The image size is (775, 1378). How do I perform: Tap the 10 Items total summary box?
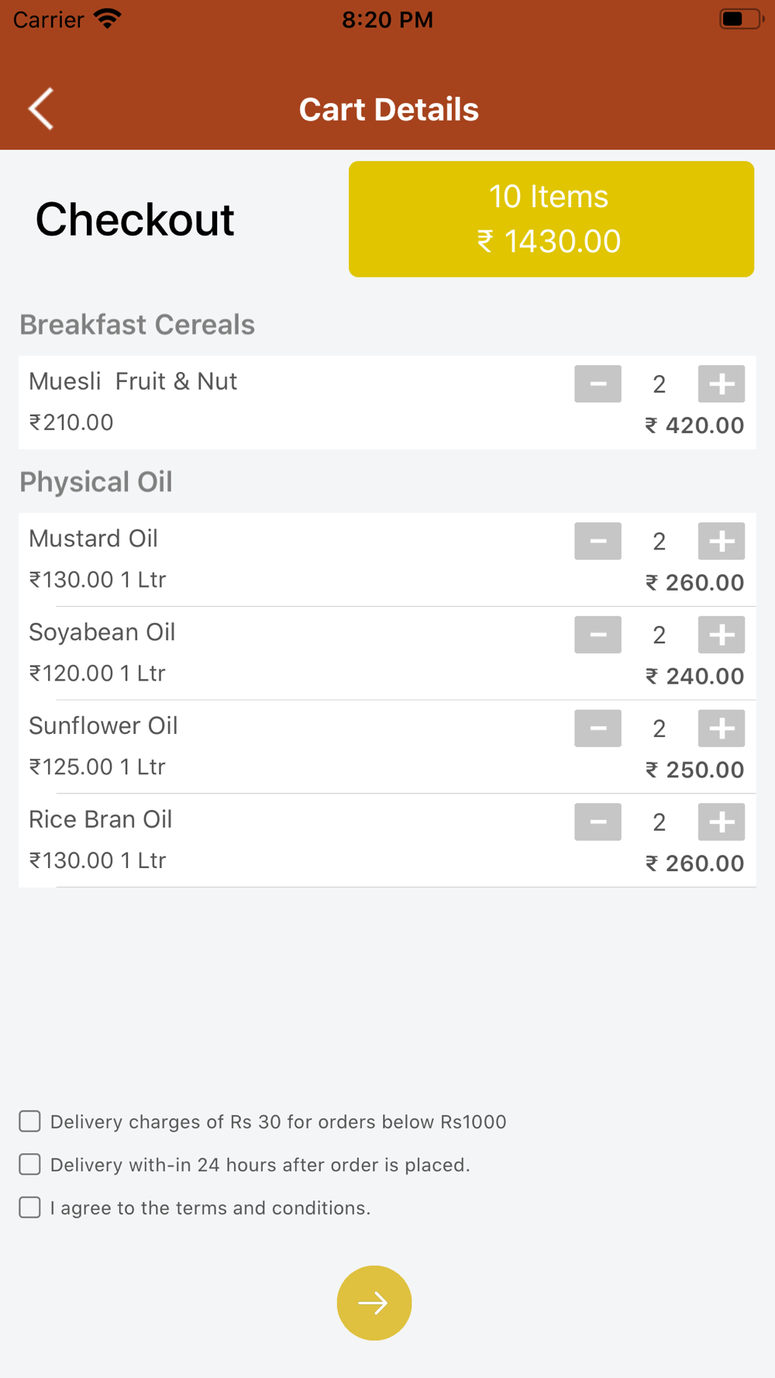pos(551,219)
